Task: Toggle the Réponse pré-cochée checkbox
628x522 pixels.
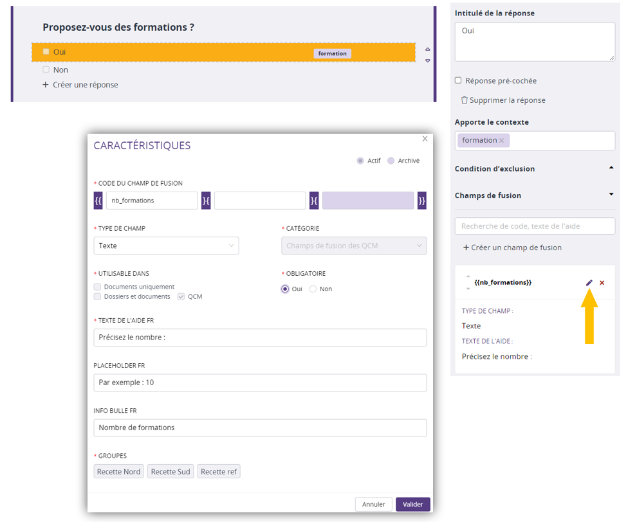Action: coord(458,80)
